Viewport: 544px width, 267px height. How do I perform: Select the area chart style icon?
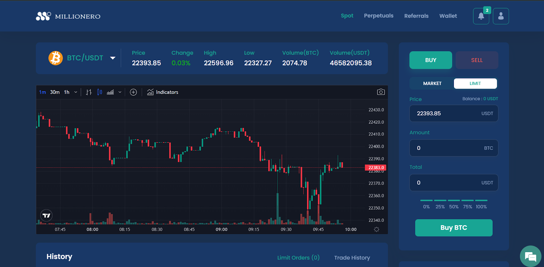[110, 92]
